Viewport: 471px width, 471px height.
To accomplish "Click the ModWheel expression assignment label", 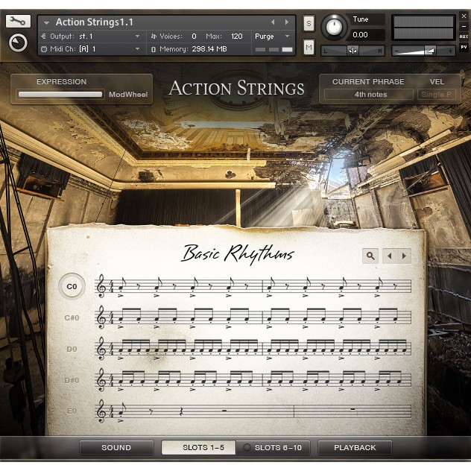I will pos(128,95).
